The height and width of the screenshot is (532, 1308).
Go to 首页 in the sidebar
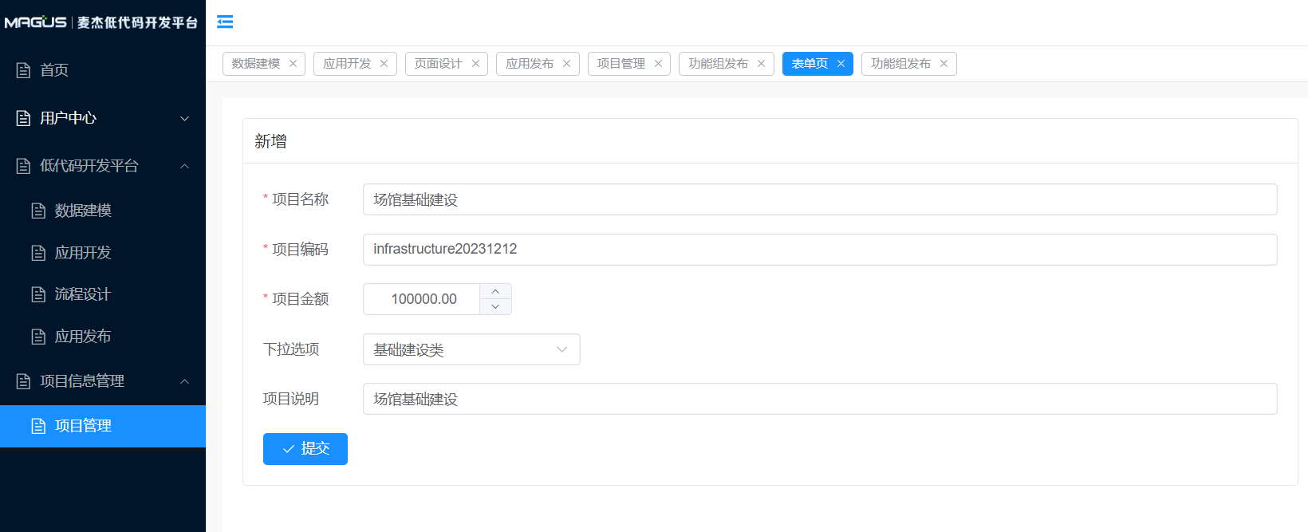[x=54, y=70]
